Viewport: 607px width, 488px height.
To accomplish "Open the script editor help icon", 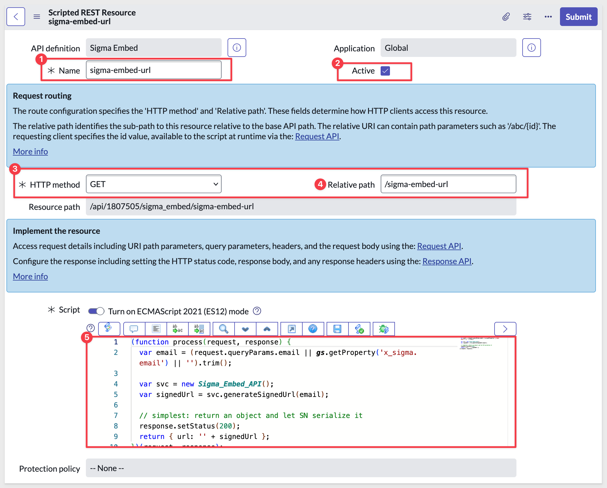I will pos(91,328).
